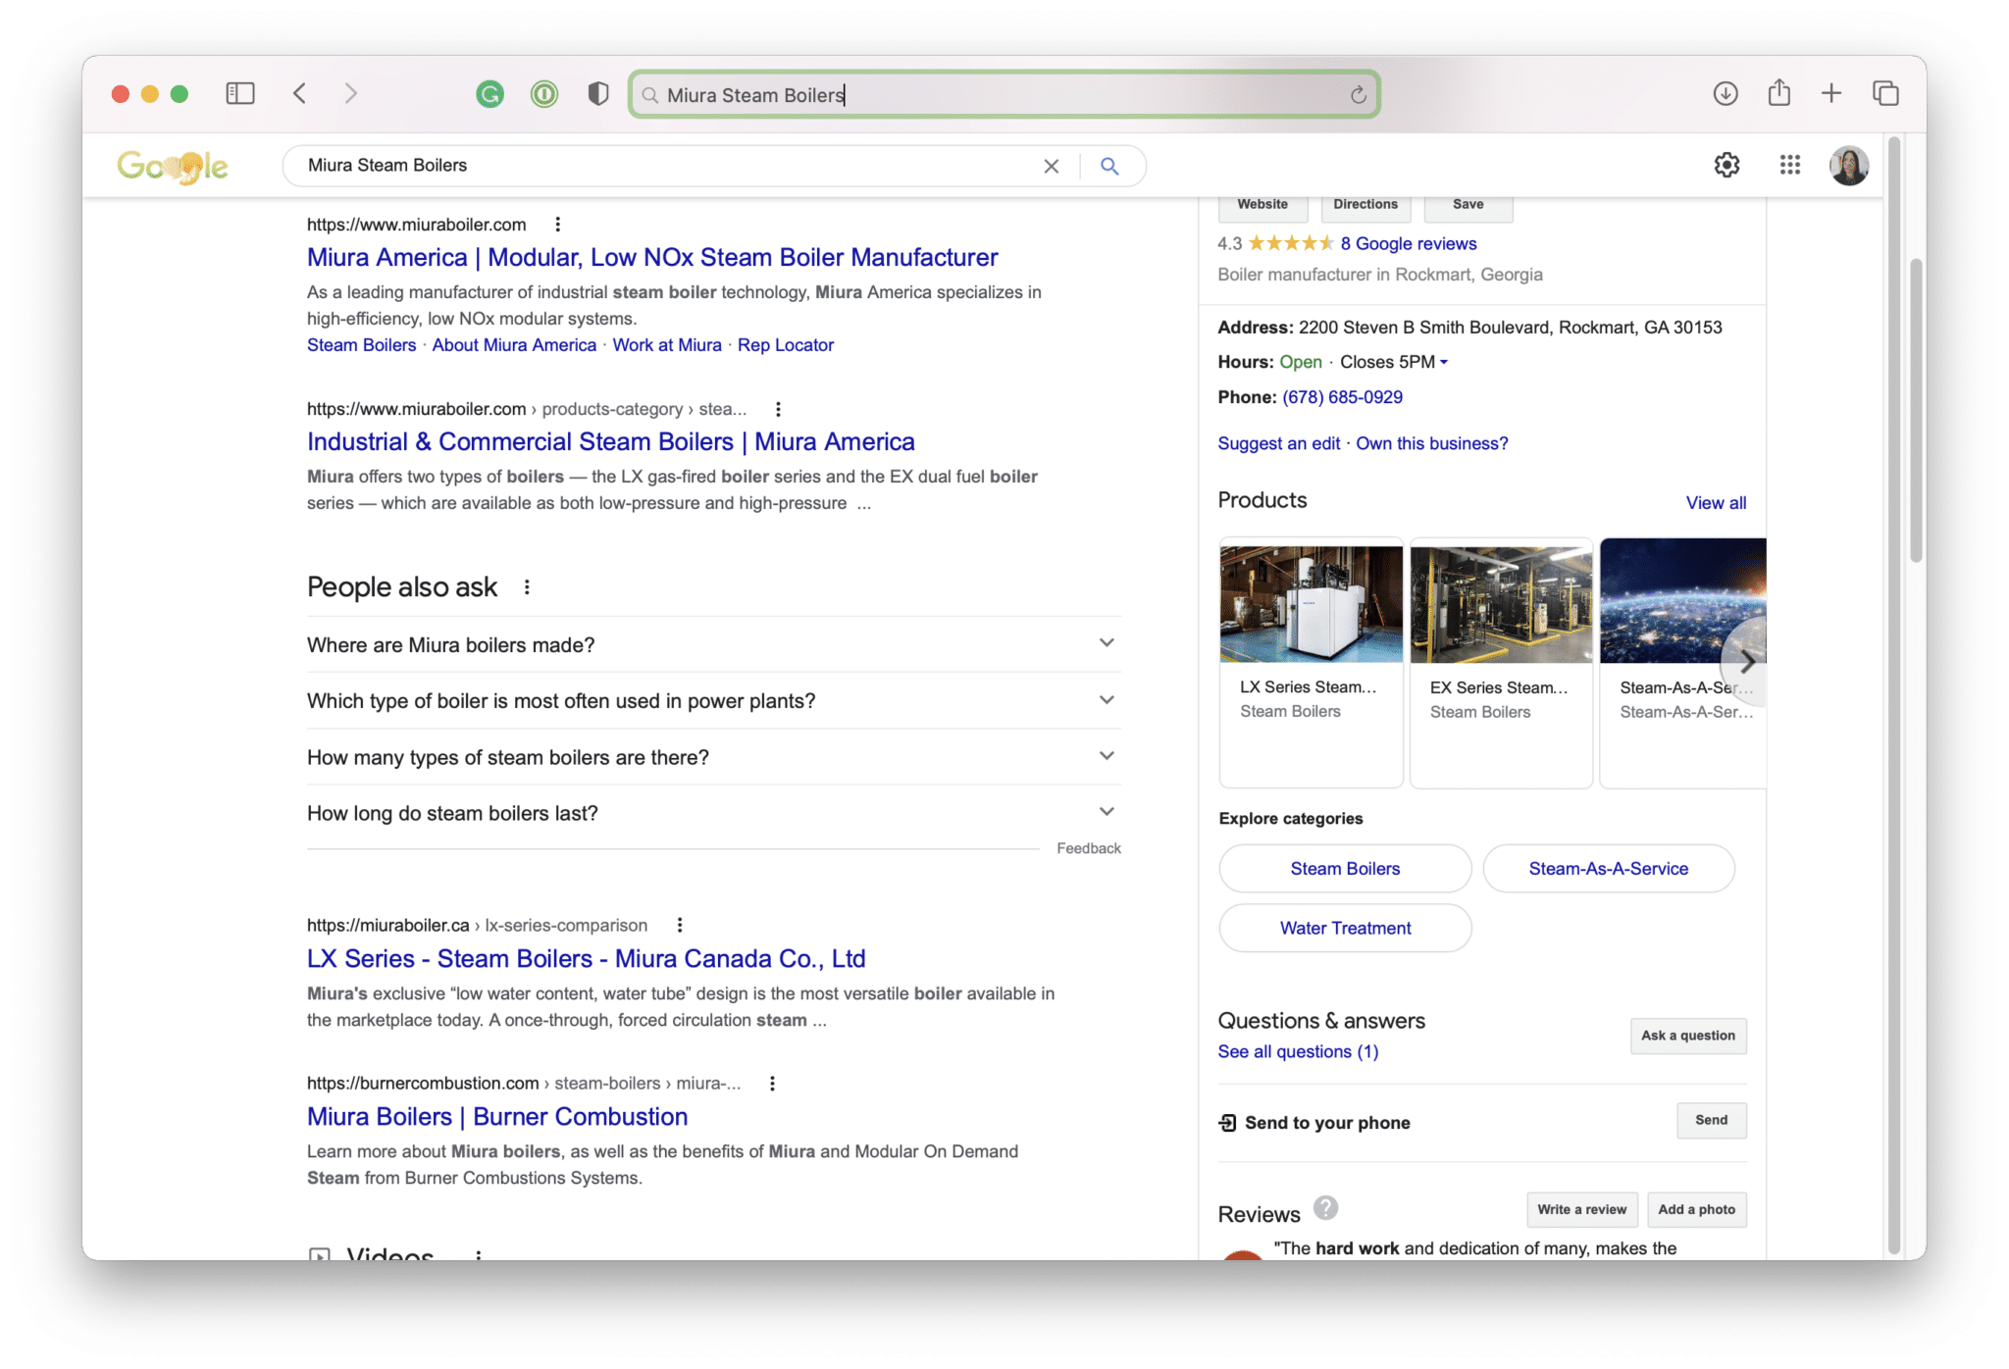
Task: Open the People also ask options menu
Action: pos(527,586)
